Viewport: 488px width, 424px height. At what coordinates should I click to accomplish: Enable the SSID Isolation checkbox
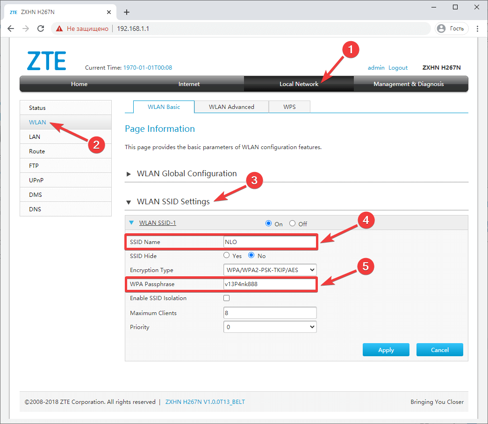[226, 298]
